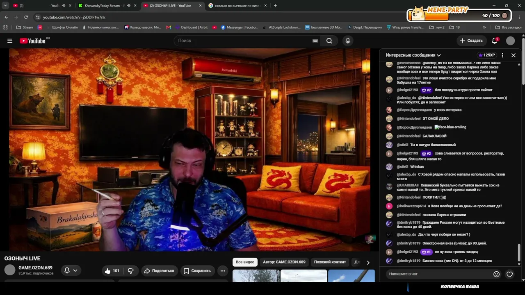Select the Автор: GAME.OZON.689 chip
The width and height of the screenshot is (525, 295).
[x=284, y=262]
